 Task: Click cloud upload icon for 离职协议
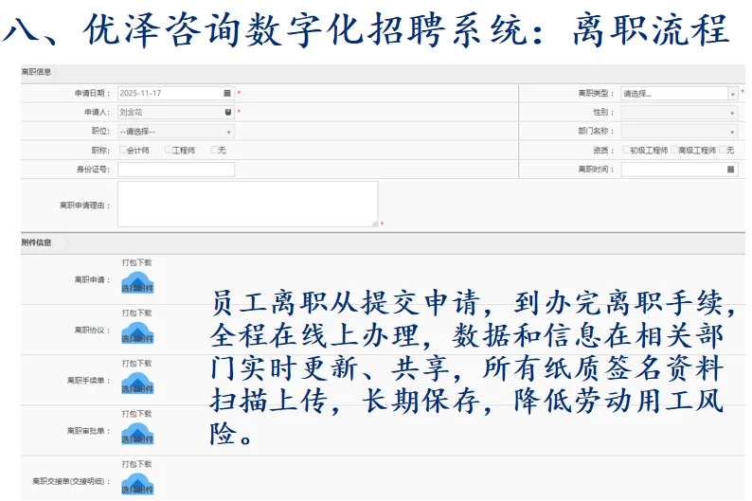click(137, 333)
